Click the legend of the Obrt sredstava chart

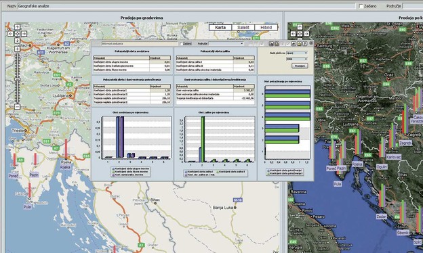(131, 172)
